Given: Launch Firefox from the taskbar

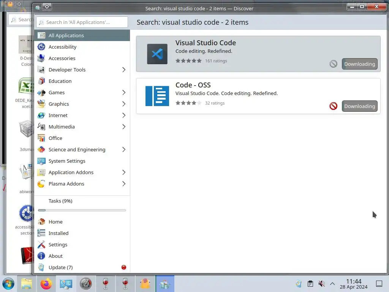Looking at the screenshot, I should pos(46,284).
